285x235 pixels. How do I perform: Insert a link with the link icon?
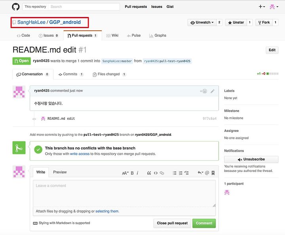[162, 173]
